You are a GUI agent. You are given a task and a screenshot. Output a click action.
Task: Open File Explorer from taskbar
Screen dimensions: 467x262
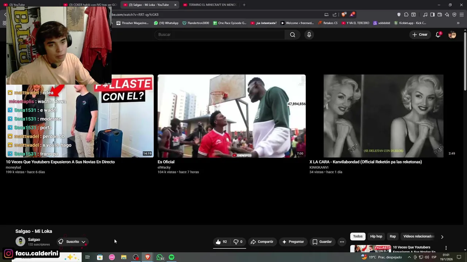pos(124,257)
